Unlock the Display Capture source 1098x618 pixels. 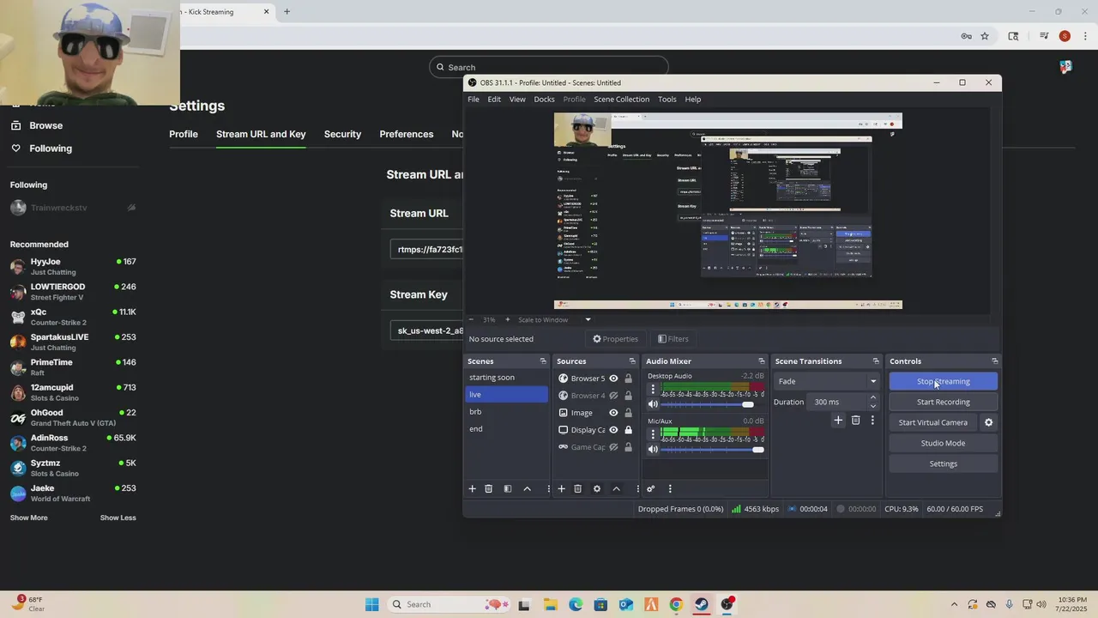click(x=628, y=430)
